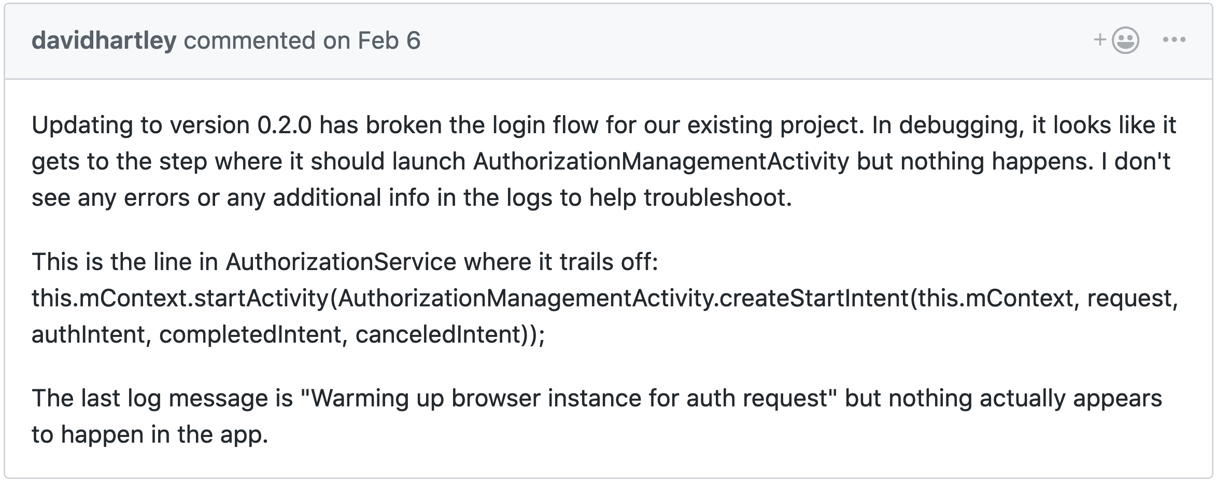The height and width of the screenshot is (480, 1216).
Task: Click the "on Feb 6" comment timestamp
Action: [x=372, y=40]
